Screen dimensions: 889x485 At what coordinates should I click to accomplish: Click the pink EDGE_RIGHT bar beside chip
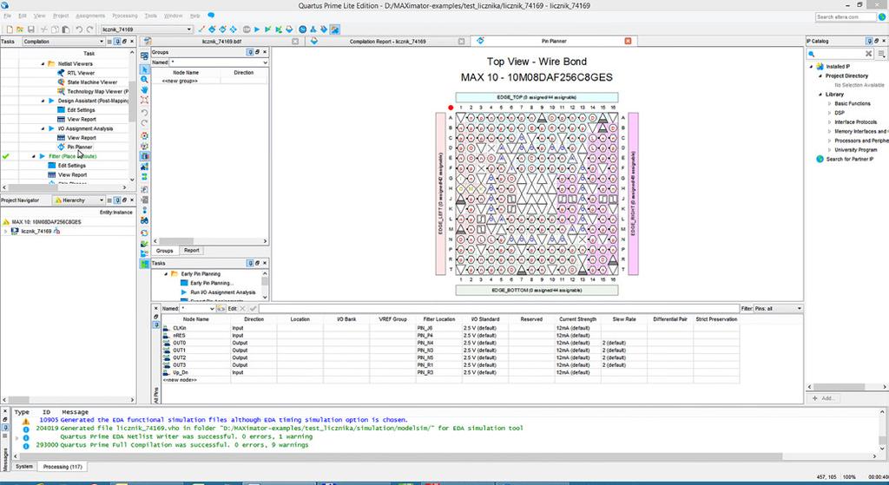coord(633,193)
